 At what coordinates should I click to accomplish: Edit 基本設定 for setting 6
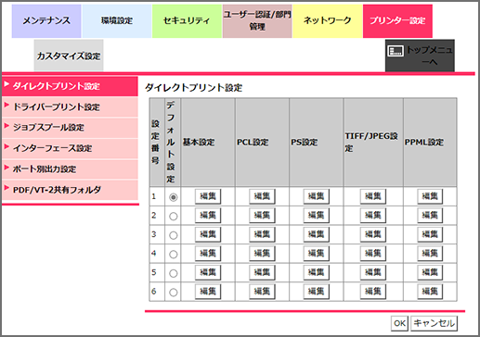(208, 291)
